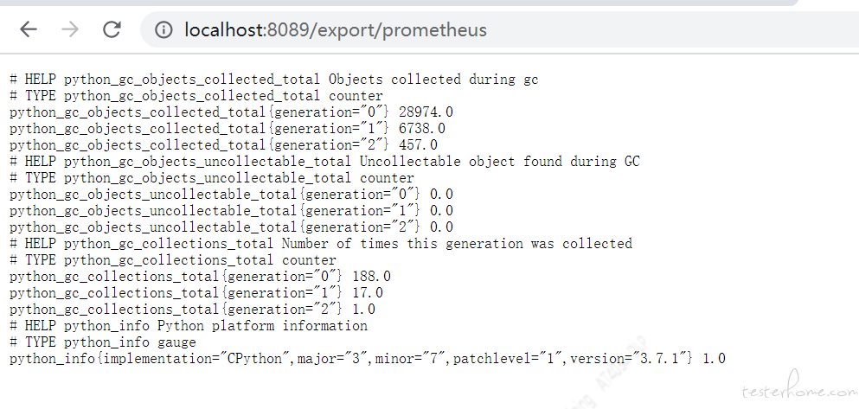The width and height of the screenshot is (859, 409).
Task: Click the python_gc_objects_collected_total HELP line
Action: pos(274,80)
